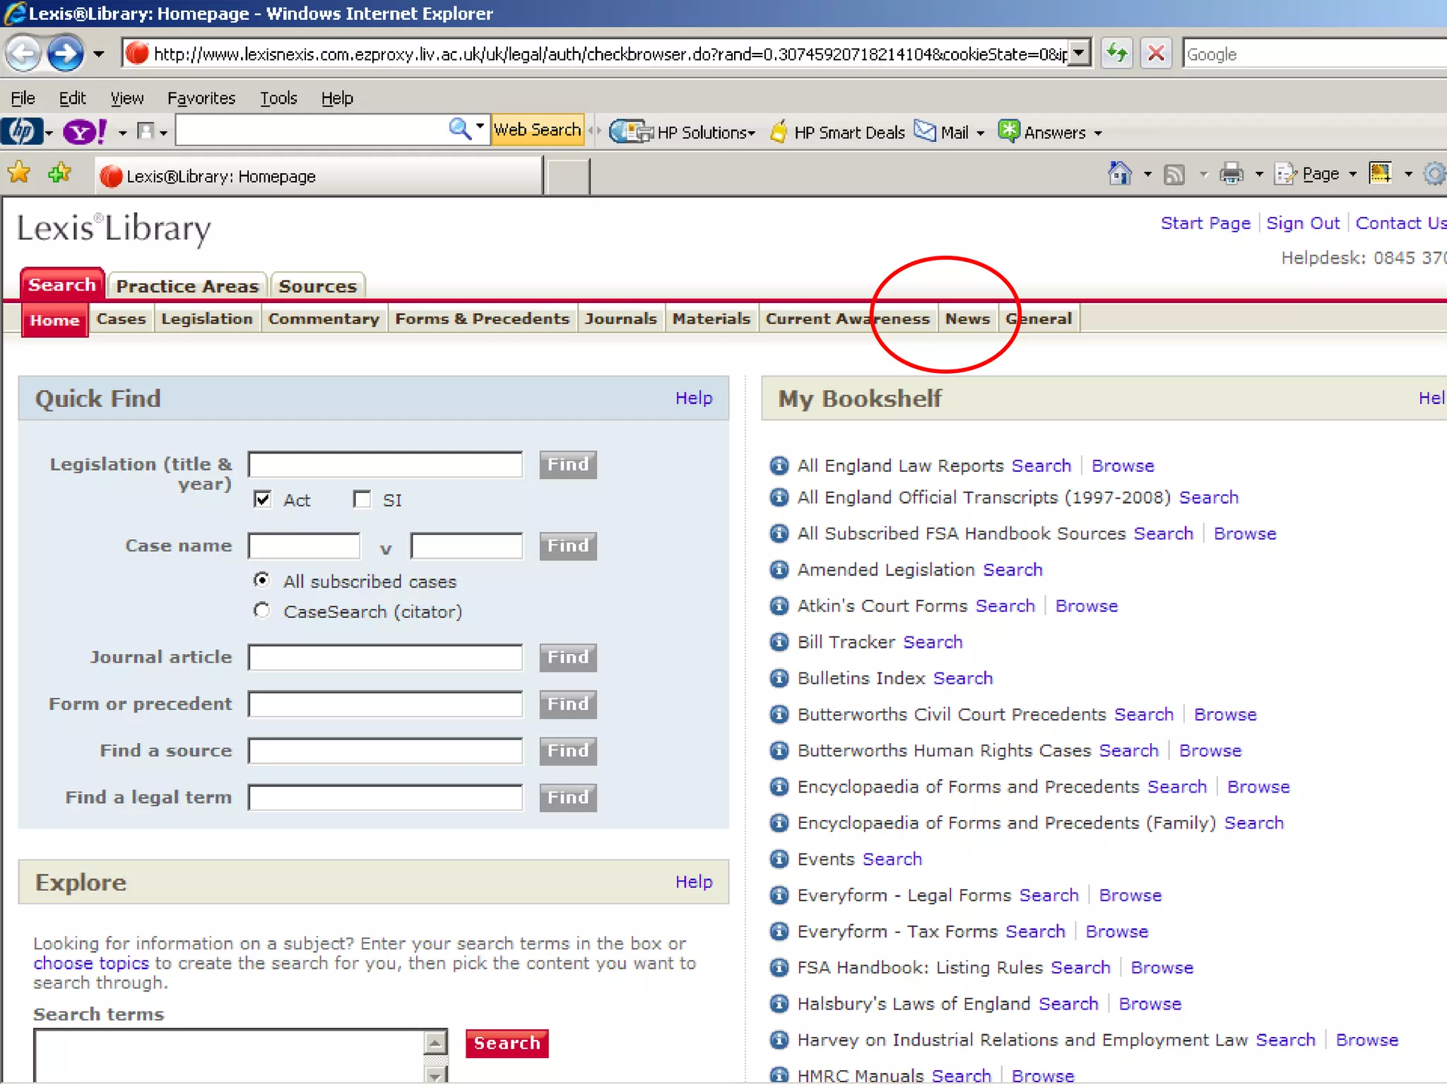
Task: Click the Sign Out link
Action: (1302, 223)
